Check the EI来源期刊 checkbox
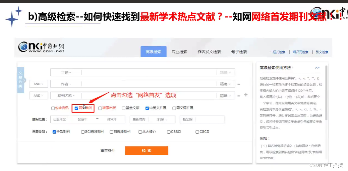348x171 pixels. [111, 132]
